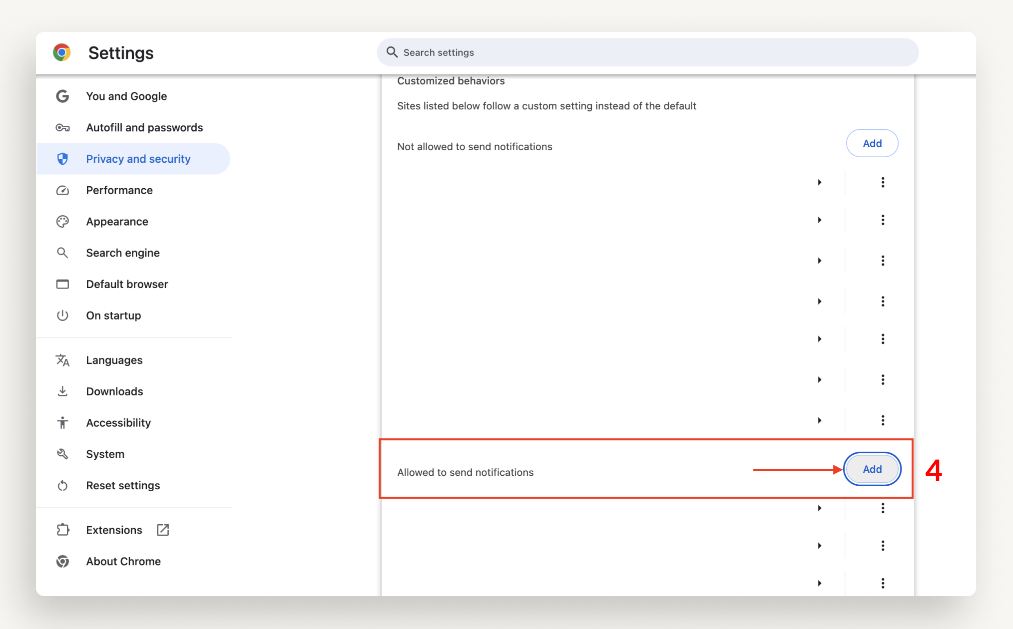1013x629 pixels.
Task: Select the Privacy and security shield icon
Action: (x=62, y=159)
